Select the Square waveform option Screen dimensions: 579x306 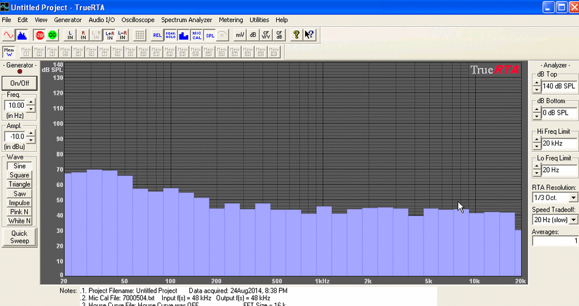20,175
